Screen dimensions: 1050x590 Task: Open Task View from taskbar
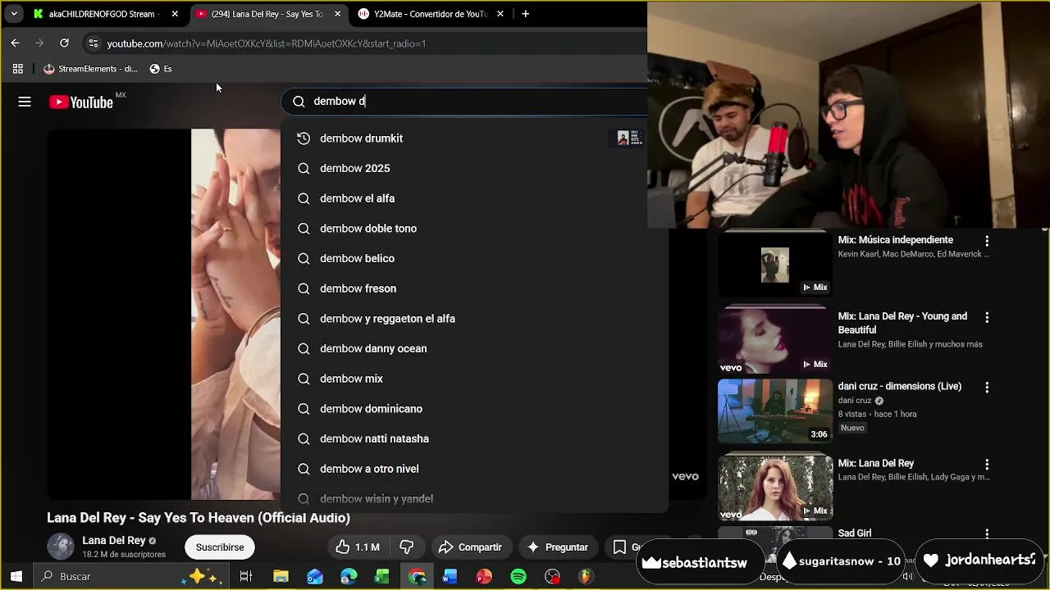coord(245,577)
